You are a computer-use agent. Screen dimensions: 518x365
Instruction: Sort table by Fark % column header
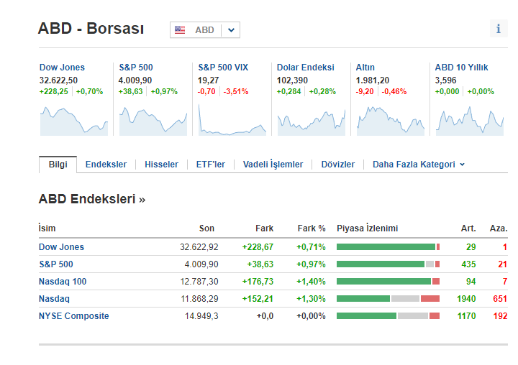pos(311,228)
